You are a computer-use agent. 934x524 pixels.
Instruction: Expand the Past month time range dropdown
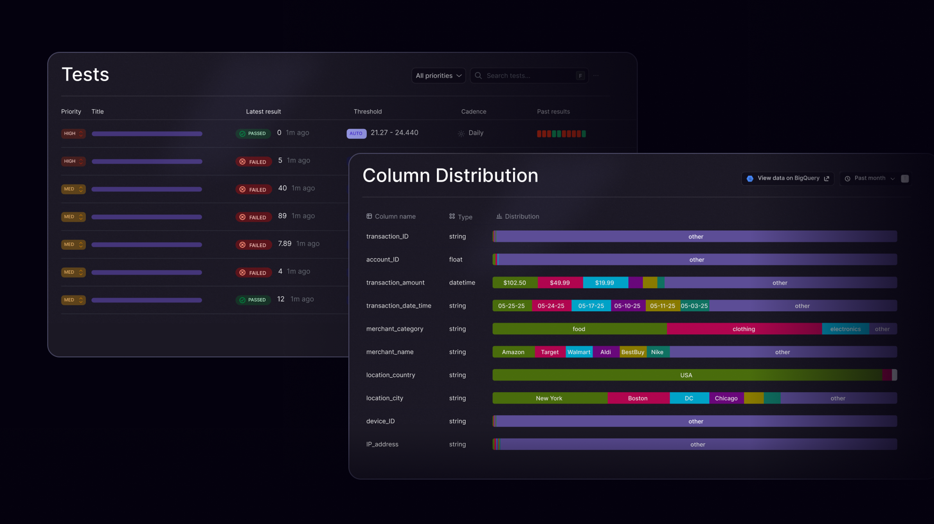pos(871,178)
